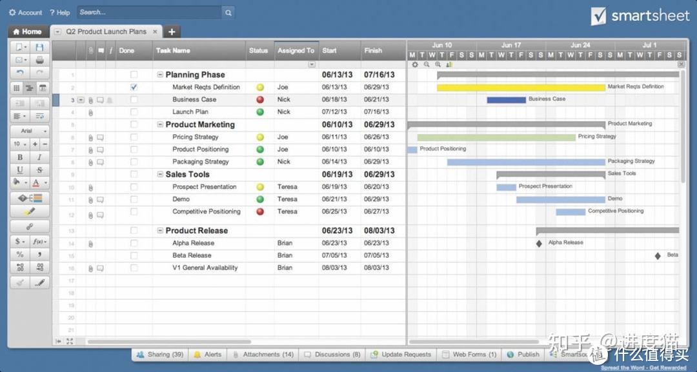Open the currency format dropdown
Viewport: 697px width, 372px height.
point(19,242)
